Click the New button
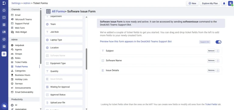The image size is (234, 110). click(192, 3)
